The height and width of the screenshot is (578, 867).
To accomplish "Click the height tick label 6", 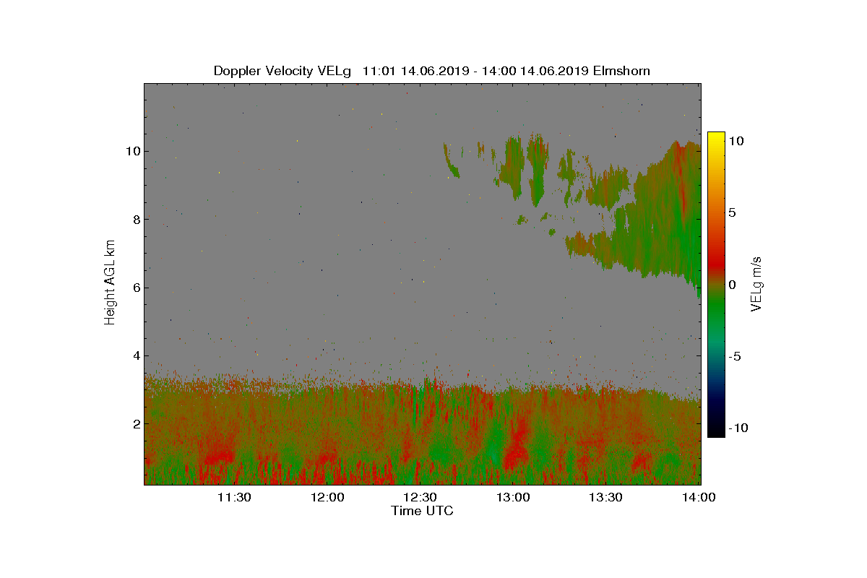I will 135,288.
